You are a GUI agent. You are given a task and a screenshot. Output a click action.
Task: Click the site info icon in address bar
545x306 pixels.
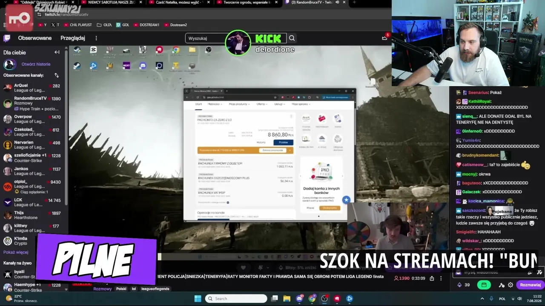pyautogui.click(x=39, y=14)
